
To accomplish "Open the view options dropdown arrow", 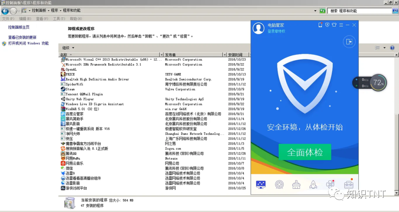I will [x=384, y=48].
